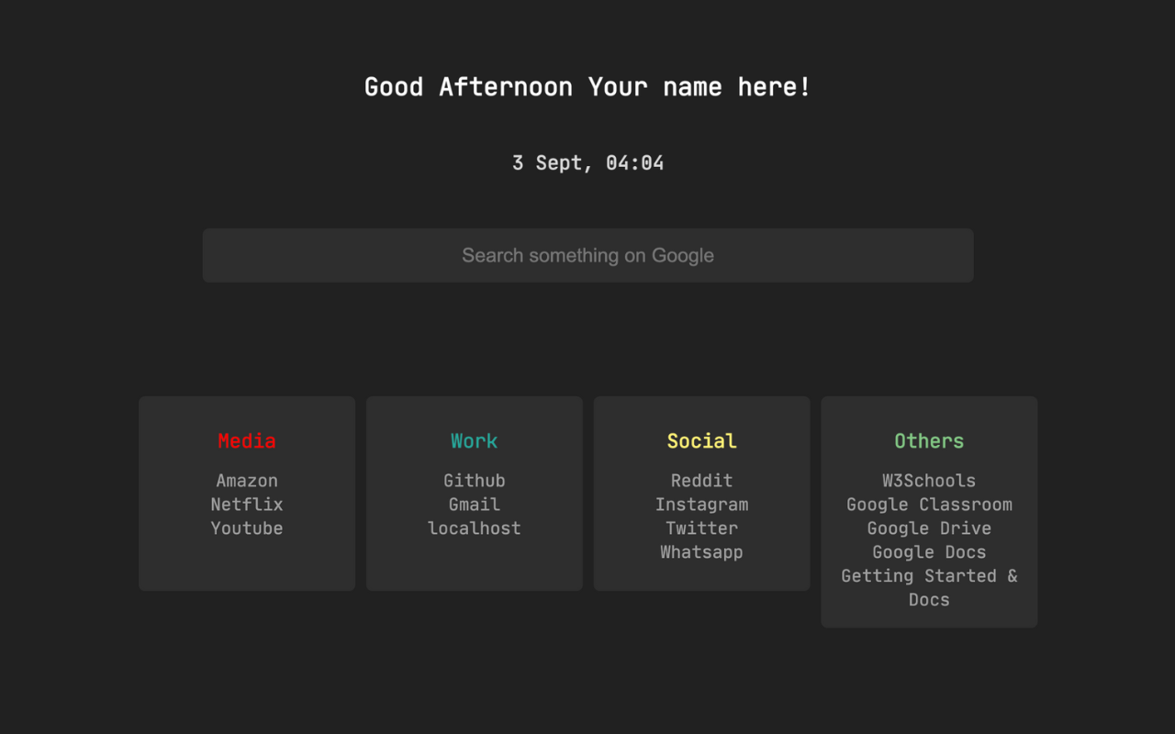The height and width of the screenshot is (734, 1175).
Task: Open the Reddit link
Action: tap(702, 480)
